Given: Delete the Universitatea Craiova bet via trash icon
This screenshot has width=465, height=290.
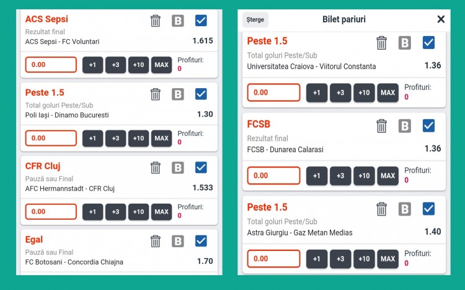Looking at the screenshot, I should point(382,43).
